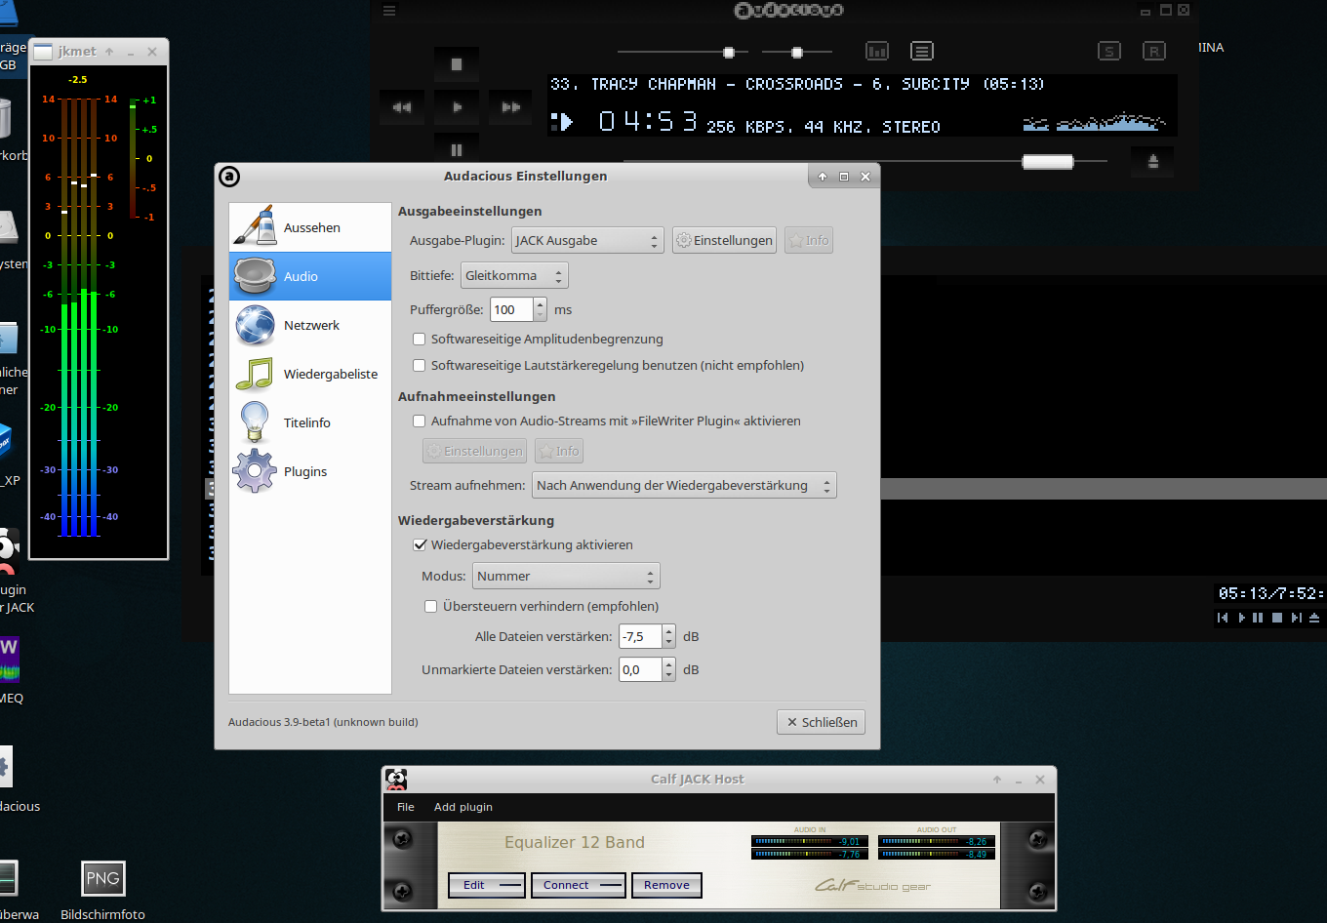Skip to next track in Audacious player
Screen dimensions: 1327x923
[511, 107]
